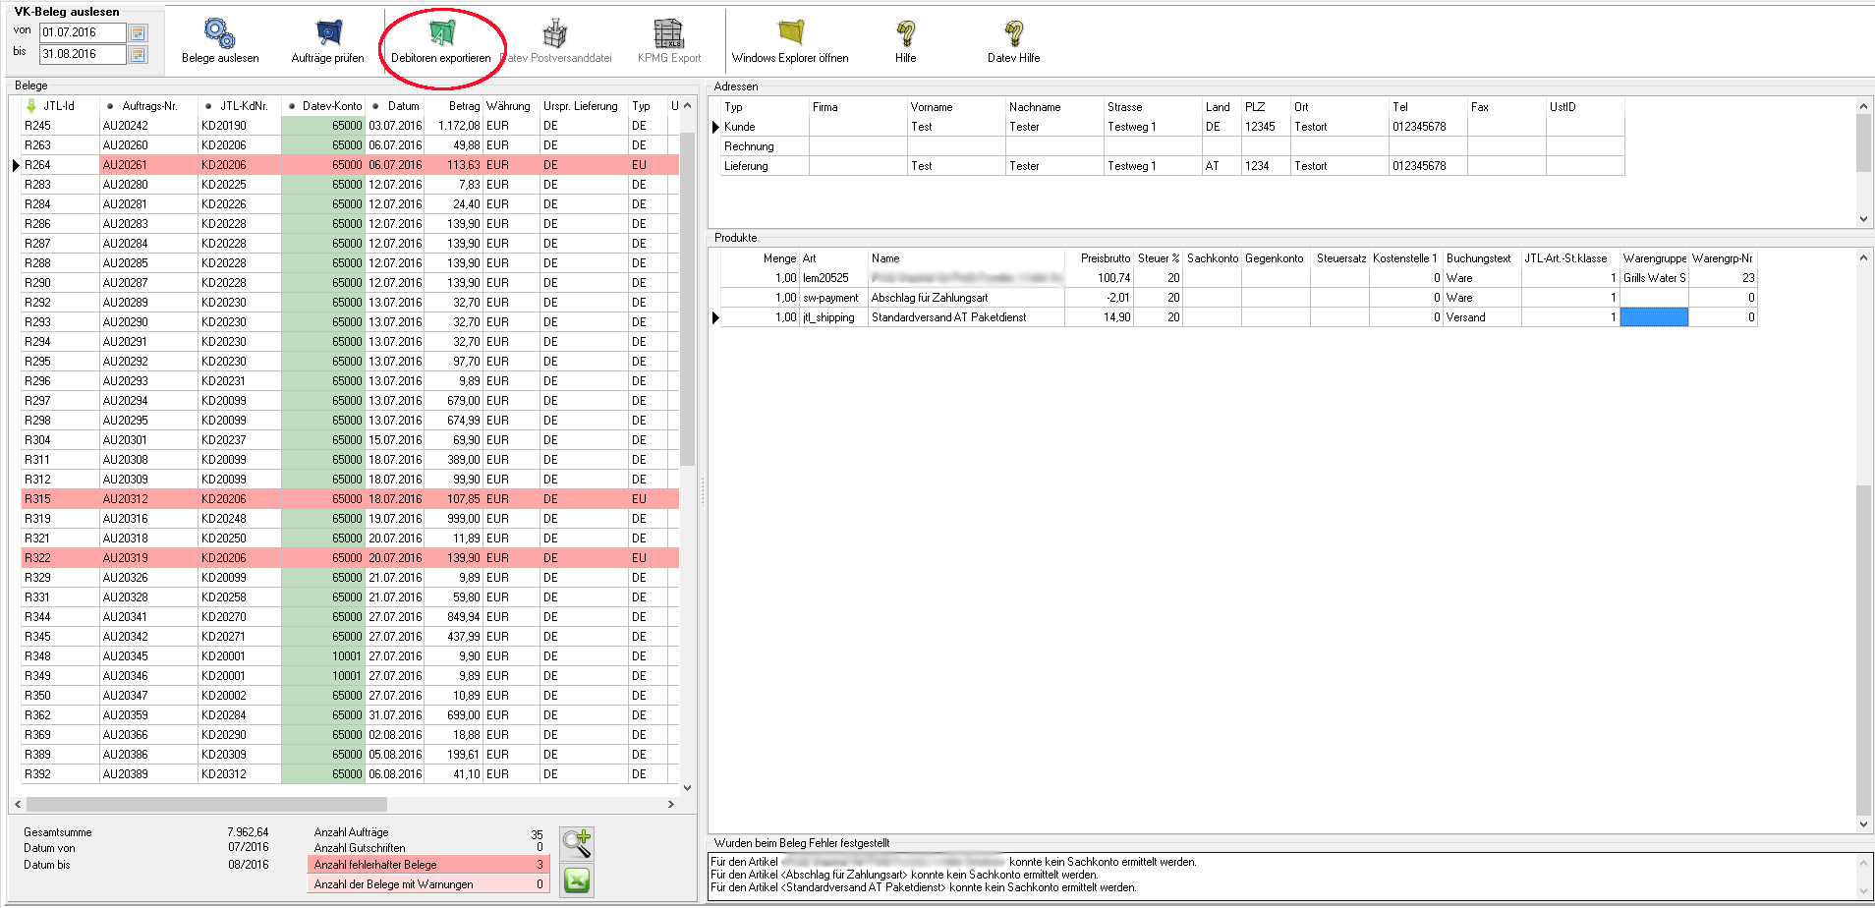1875x908 pixels.
Task: Open the Hilfe question mark icon
Action: 905,34
